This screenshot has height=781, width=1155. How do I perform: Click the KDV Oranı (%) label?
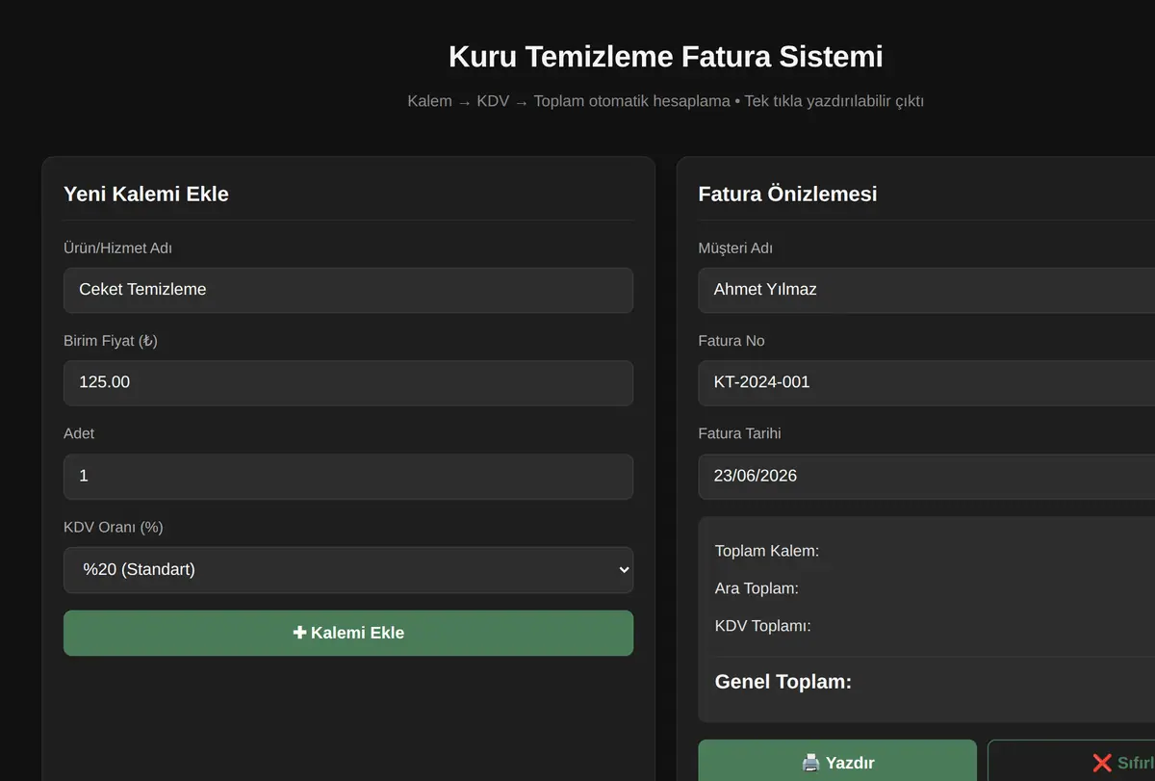tap(113, 528)
